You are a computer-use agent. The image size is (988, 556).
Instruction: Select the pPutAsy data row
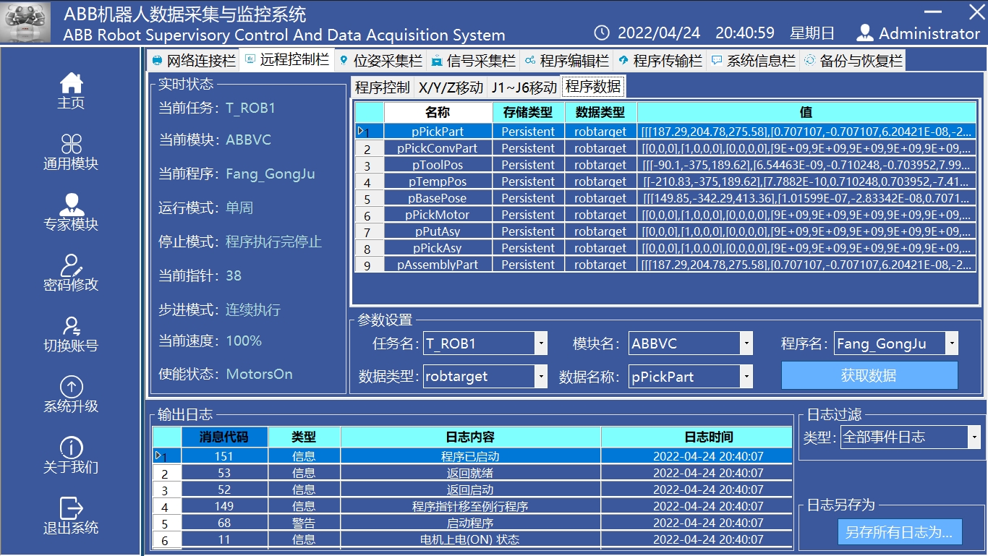coord(665,231)
